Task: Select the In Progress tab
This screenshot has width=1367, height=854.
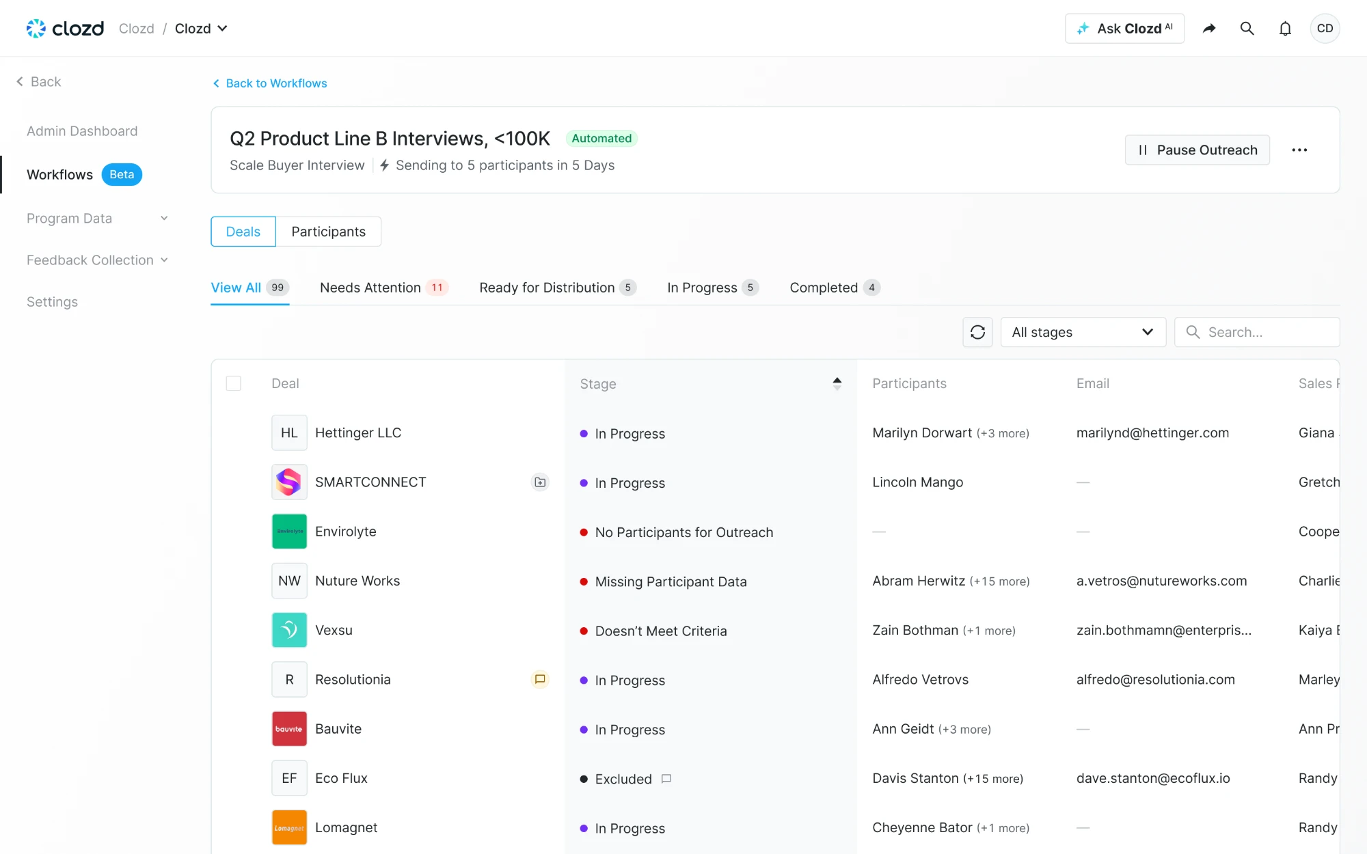Action: (713, 288)
